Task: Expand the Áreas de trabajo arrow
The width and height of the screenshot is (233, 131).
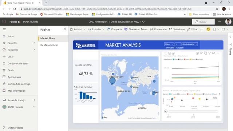Action: (x=34, y=100)
